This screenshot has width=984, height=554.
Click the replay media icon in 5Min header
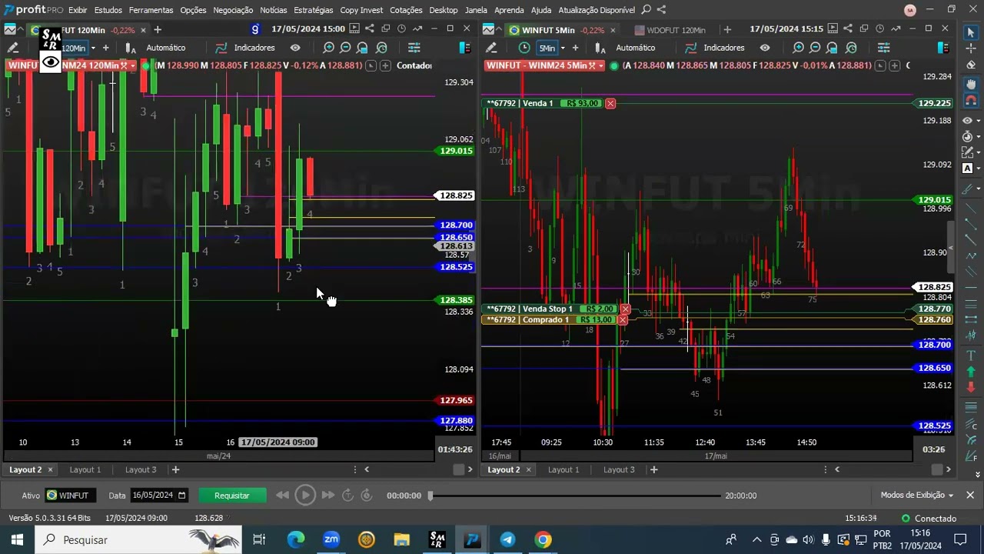(x=832, y=29)
